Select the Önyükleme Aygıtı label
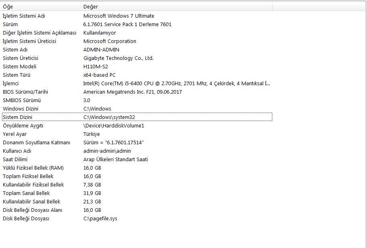Screen dimensions: 367x248 pos(23,126)
